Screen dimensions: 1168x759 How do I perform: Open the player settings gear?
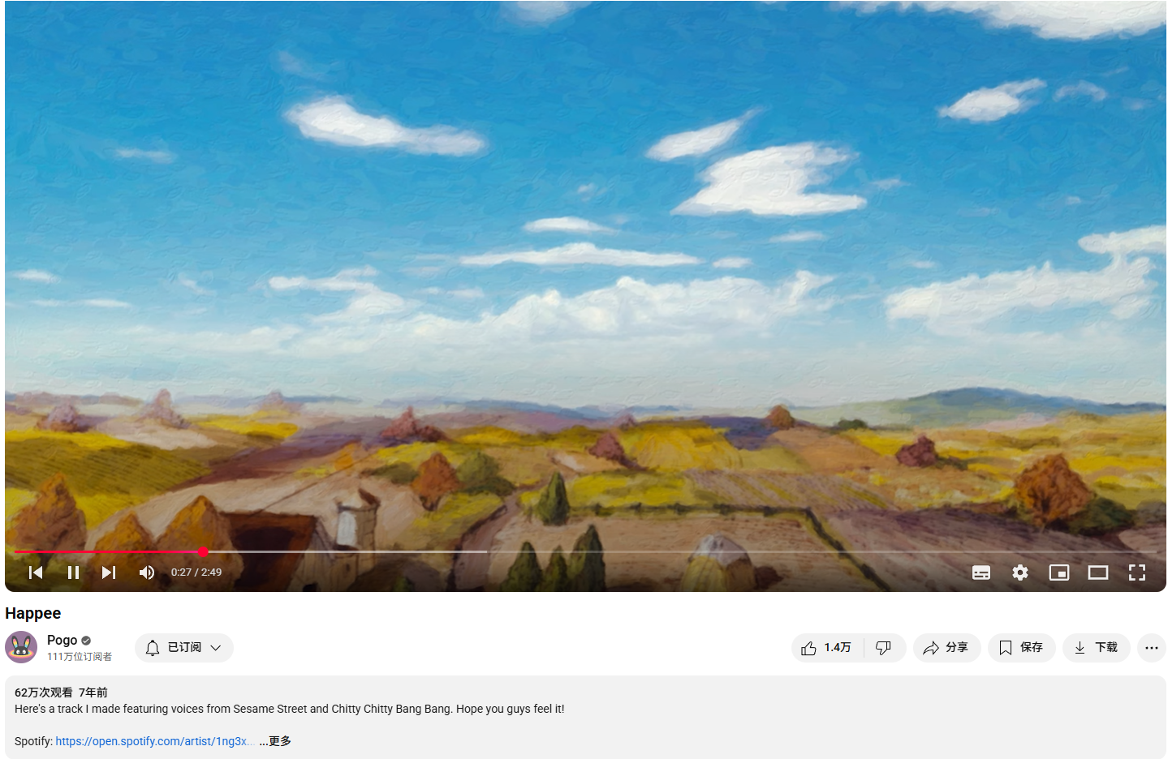[x=1020, y=572]
